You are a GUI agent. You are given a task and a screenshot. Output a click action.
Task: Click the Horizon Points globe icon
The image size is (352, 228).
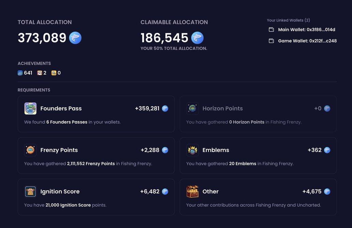(192, 108)
